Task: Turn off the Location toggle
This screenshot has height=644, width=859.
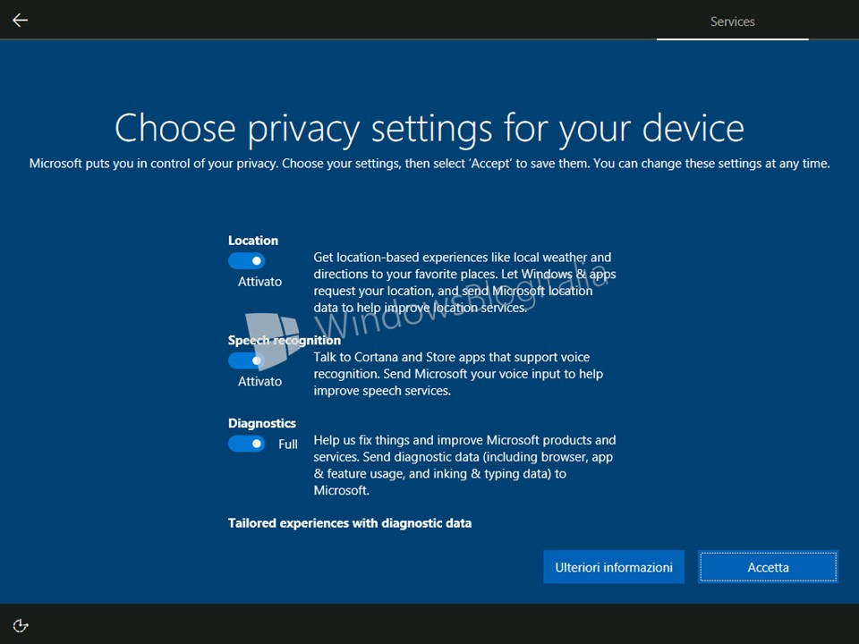Action: [247, 260]
